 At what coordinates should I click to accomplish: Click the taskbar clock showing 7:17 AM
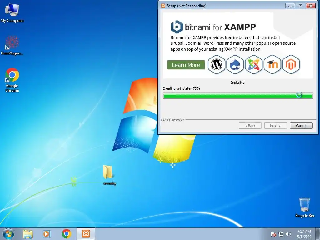(304, 234)
